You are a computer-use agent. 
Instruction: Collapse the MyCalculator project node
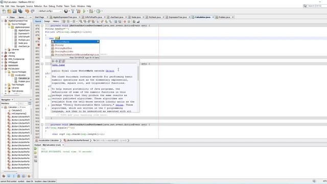point(3,68)
